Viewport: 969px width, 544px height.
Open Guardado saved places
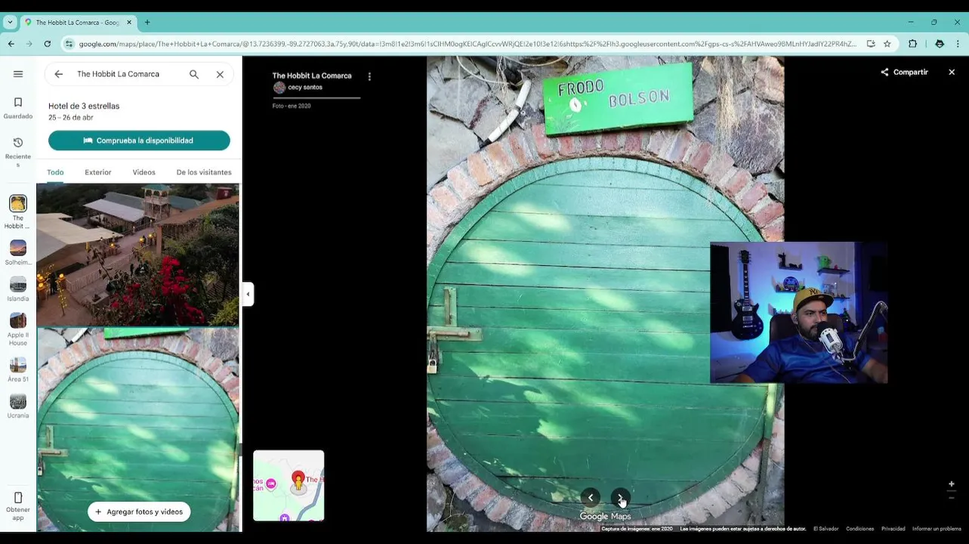coord(18,108)
